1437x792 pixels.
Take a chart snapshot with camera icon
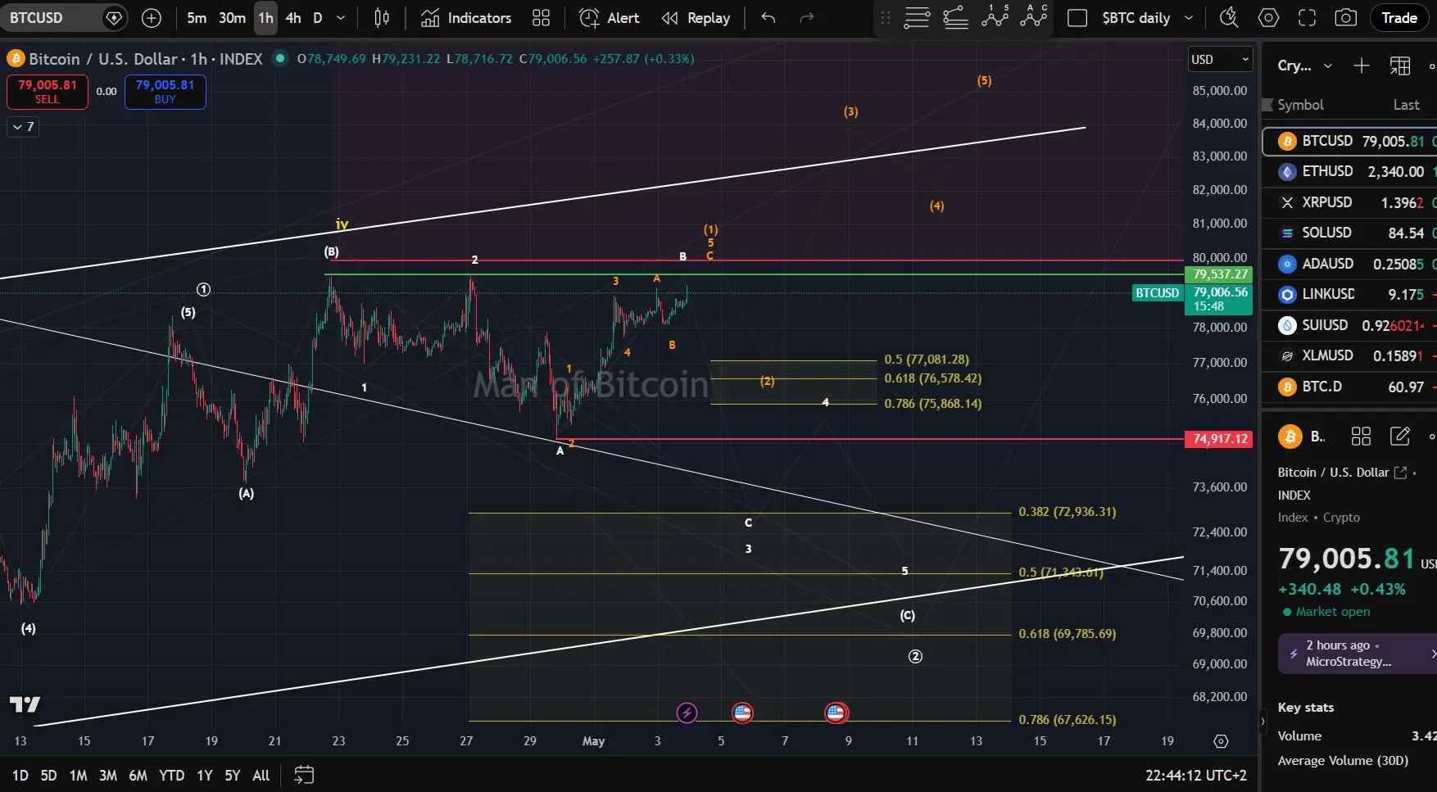[x=1345, y=18]
